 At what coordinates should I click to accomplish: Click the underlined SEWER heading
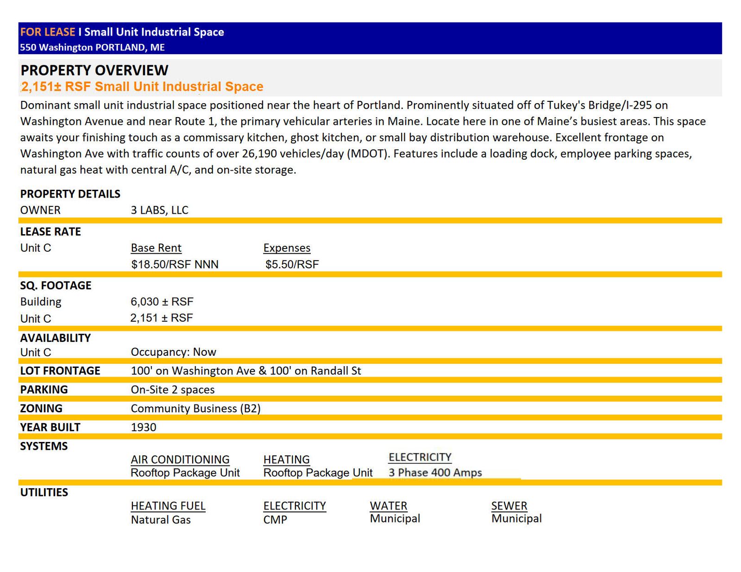coord(509,506)
